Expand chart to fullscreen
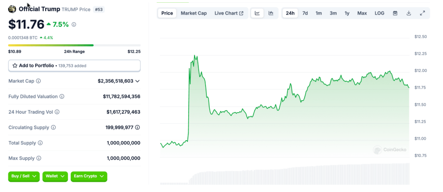The width and height of the screenshot is (443, 192). tap(422, 13)
